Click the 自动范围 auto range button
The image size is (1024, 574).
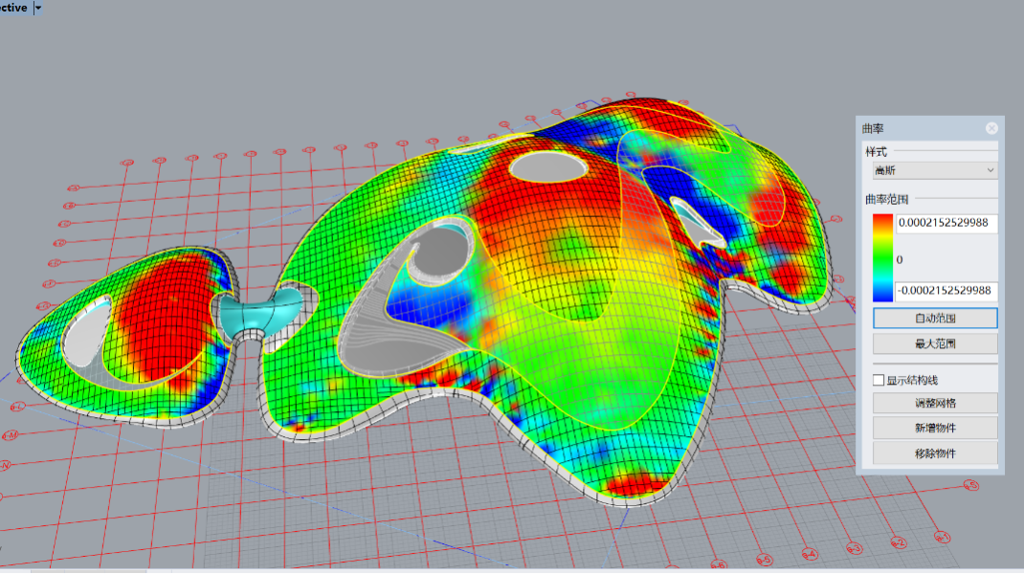click(935, 318)
